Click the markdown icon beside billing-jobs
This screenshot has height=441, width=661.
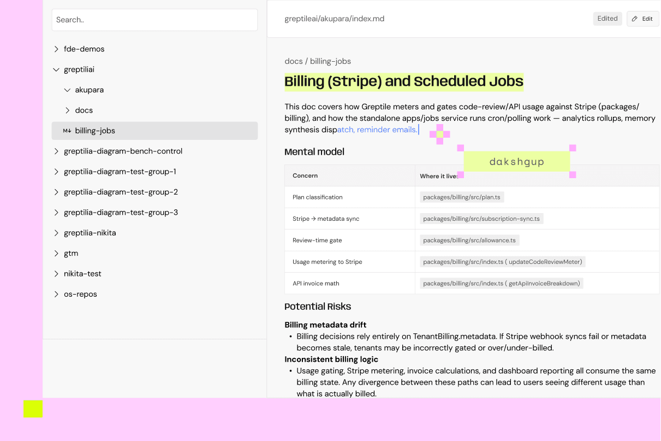coord(67,131)
